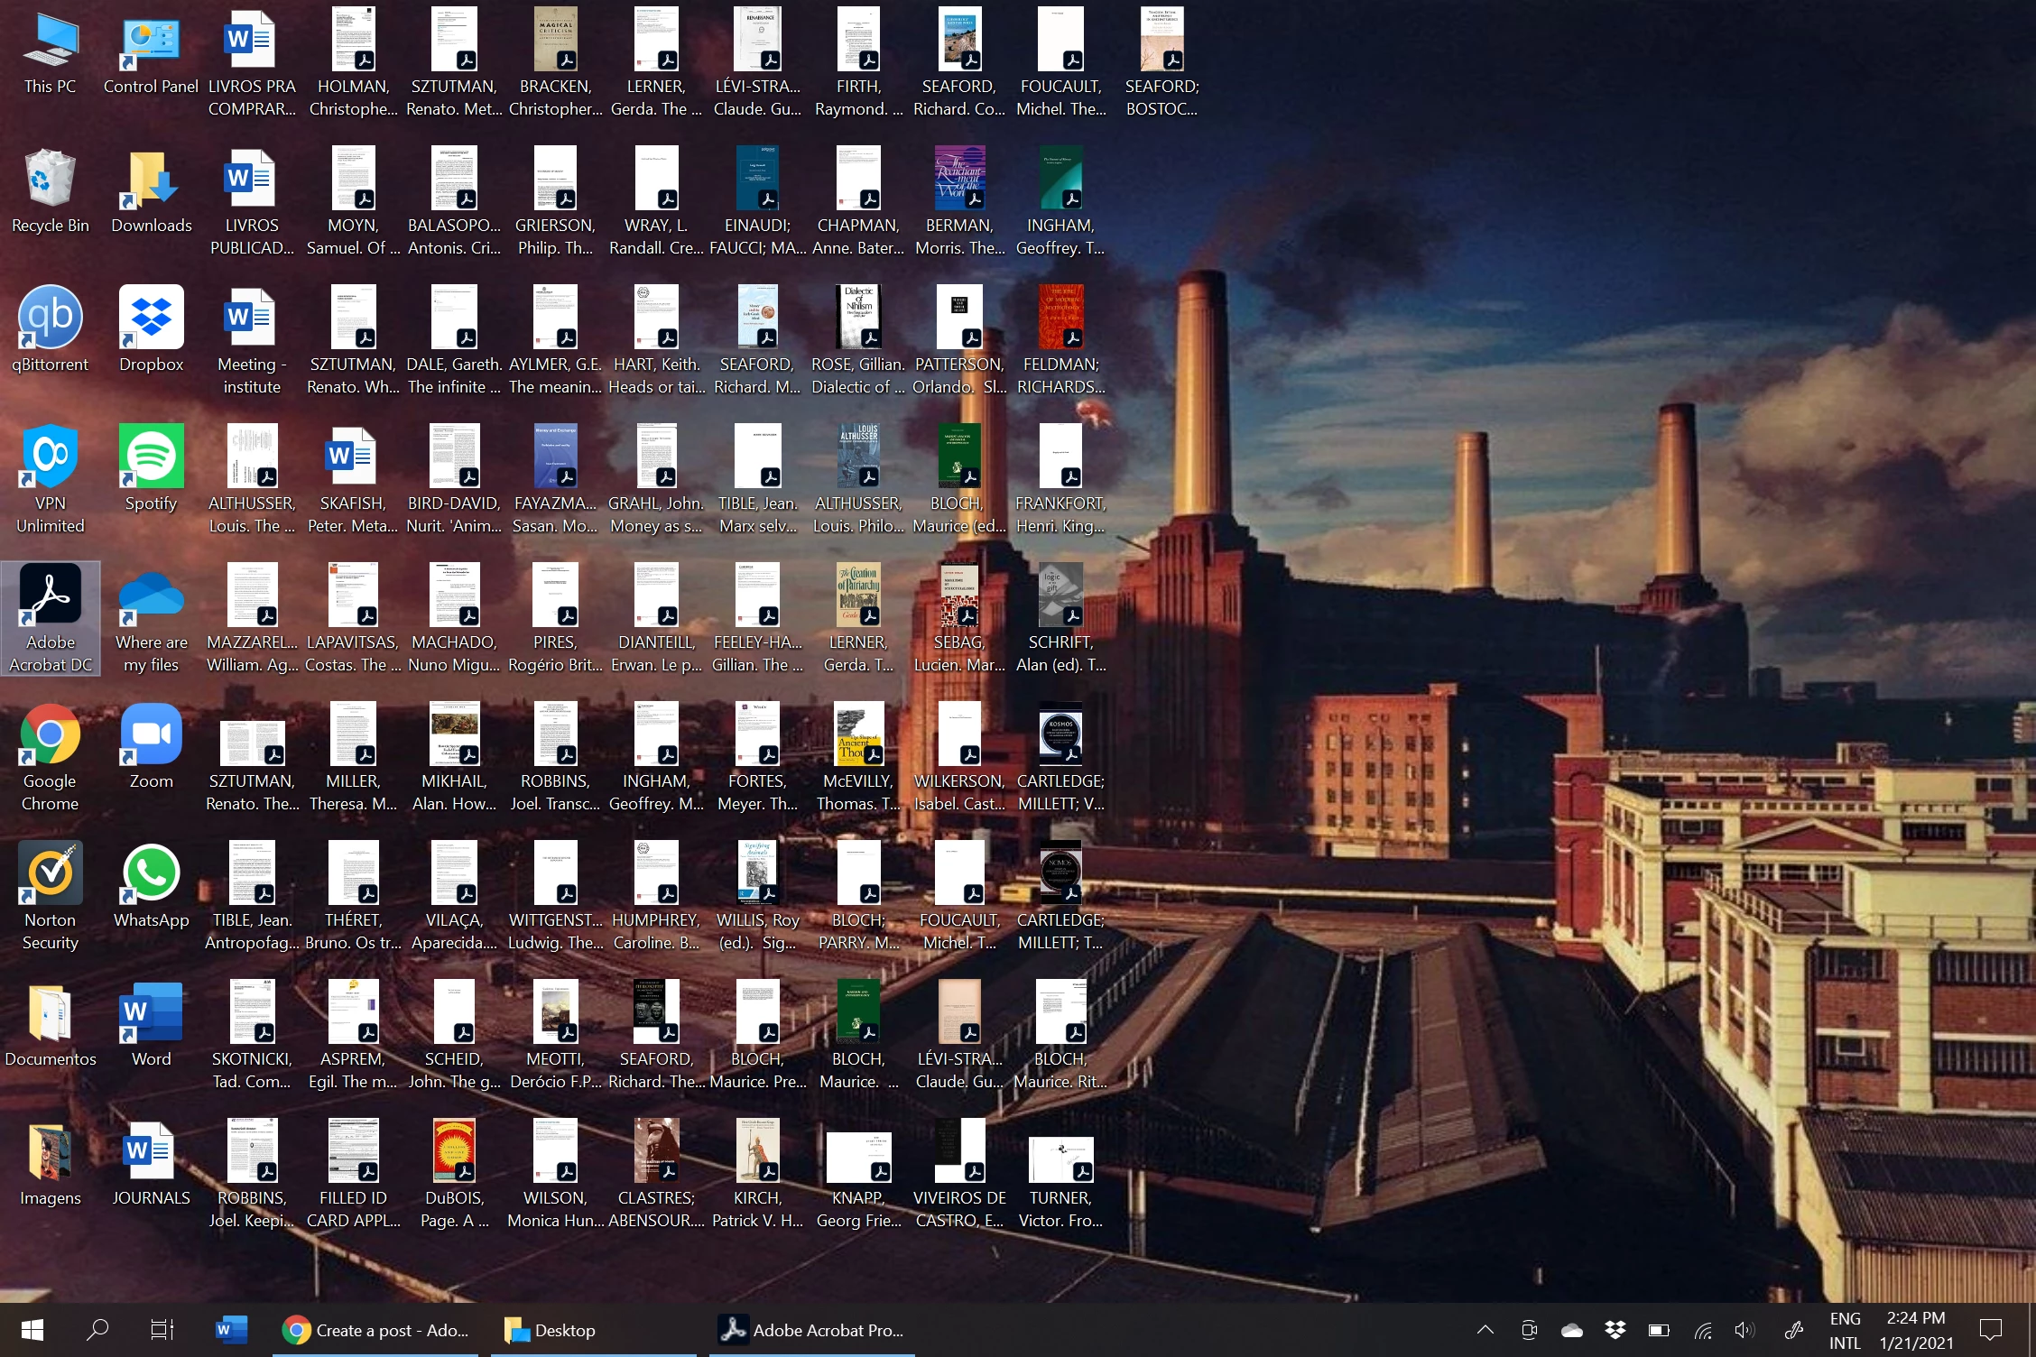Open the ENG INTL language switcher
This screenshot has height=1357, width=2036.
[x=1845, y=1330]
